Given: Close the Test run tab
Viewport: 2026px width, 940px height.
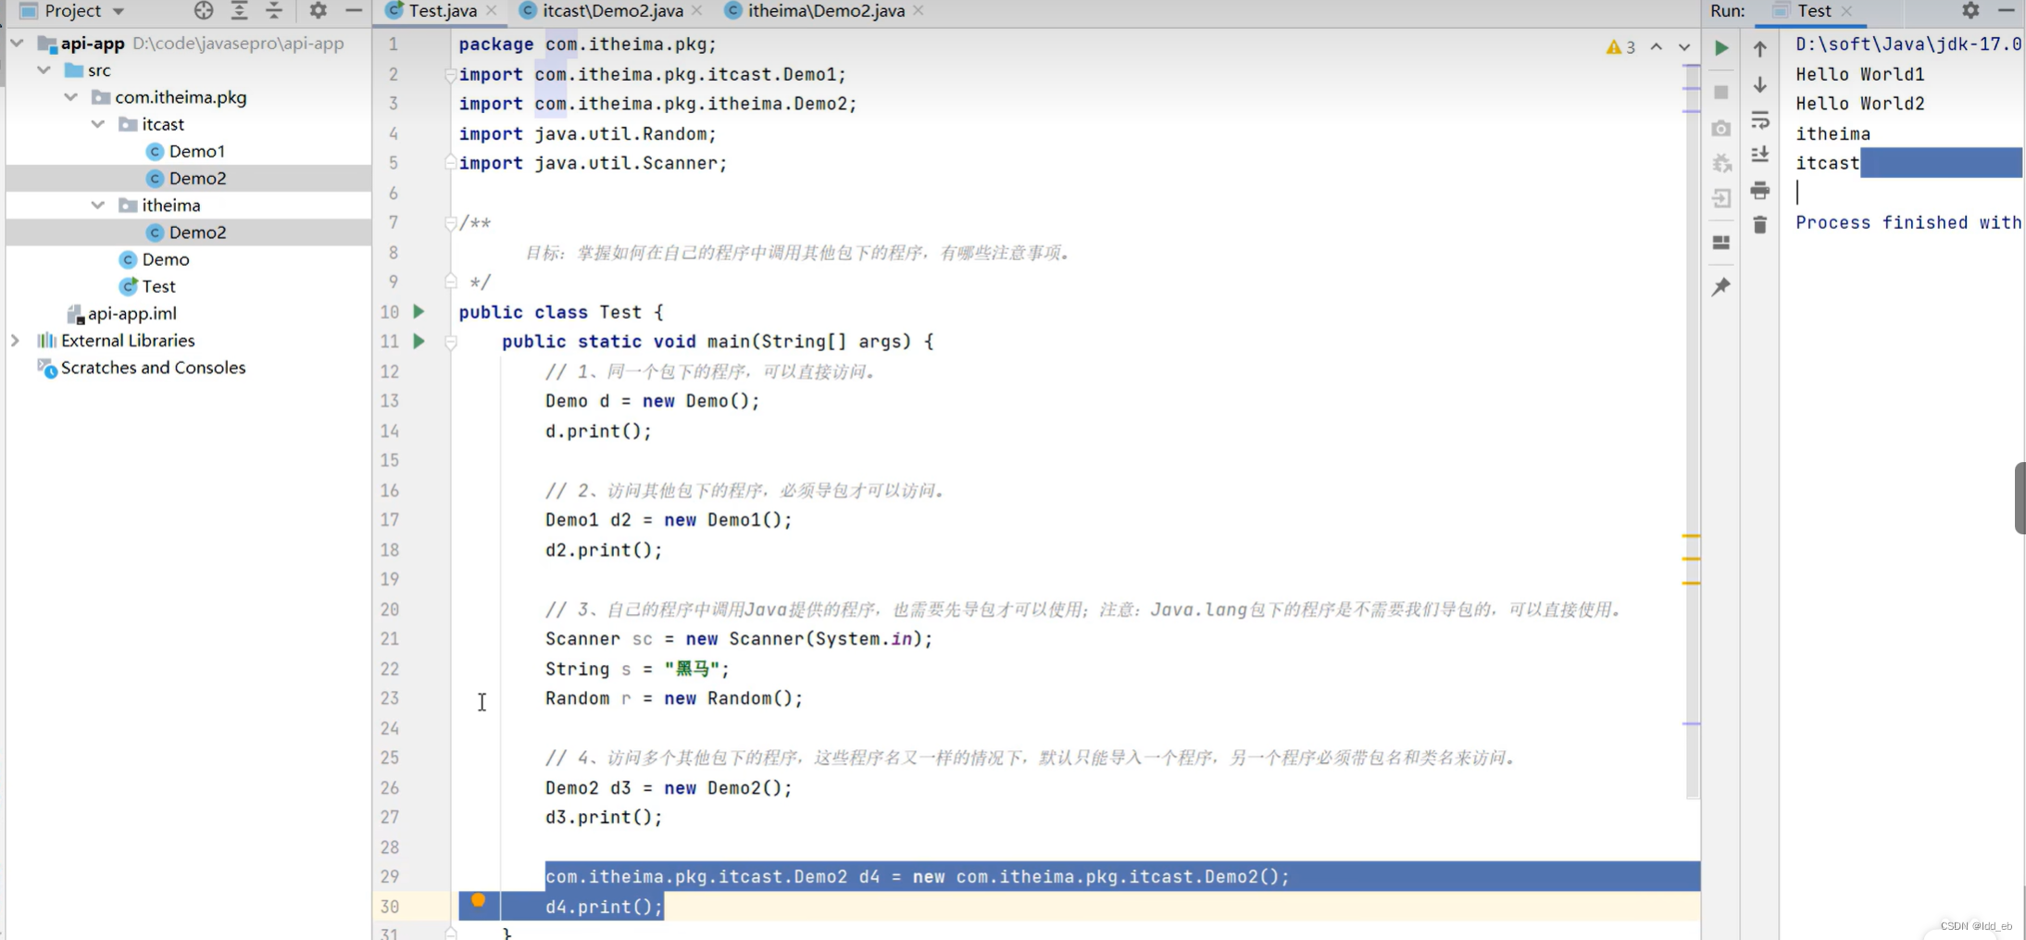Looking at the screenshot, I should click(x=1846, y=11).
